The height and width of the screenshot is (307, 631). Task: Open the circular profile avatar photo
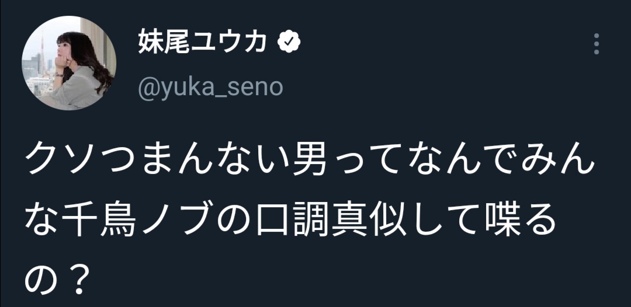69,63
